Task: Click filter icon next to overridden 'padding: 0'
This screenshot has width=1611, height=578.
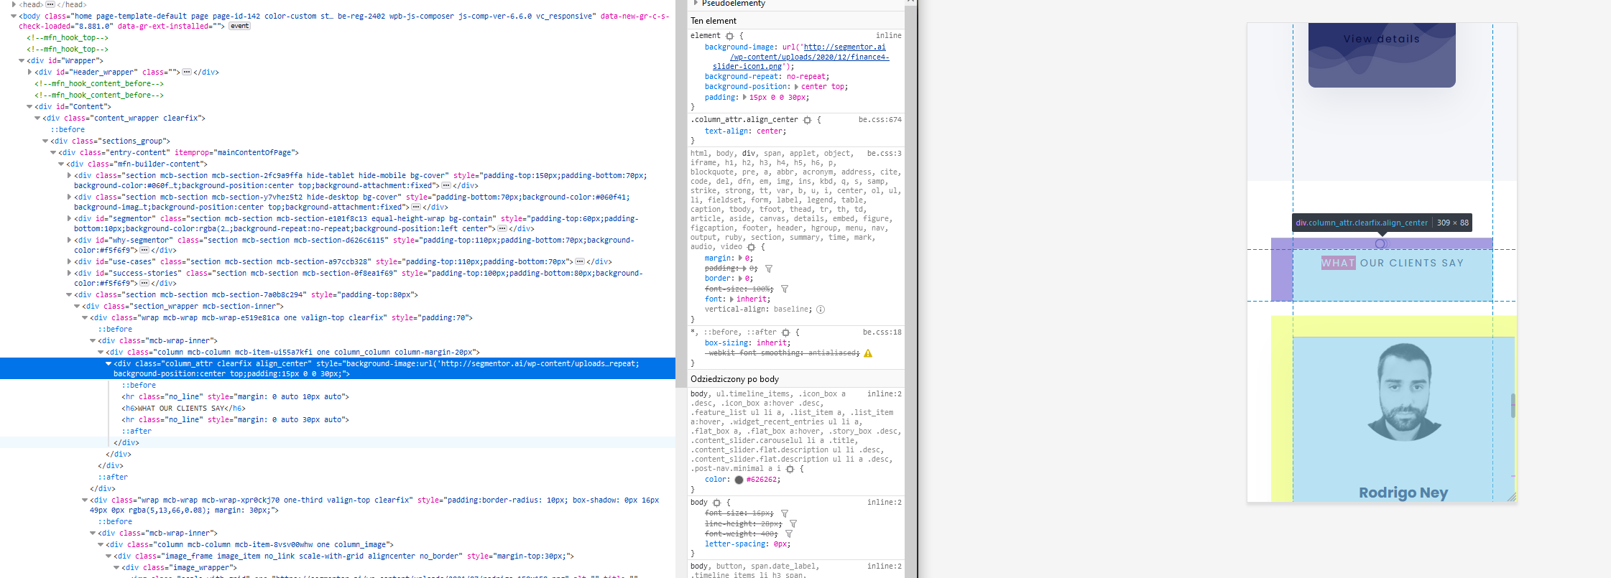Action: point(768,269)
